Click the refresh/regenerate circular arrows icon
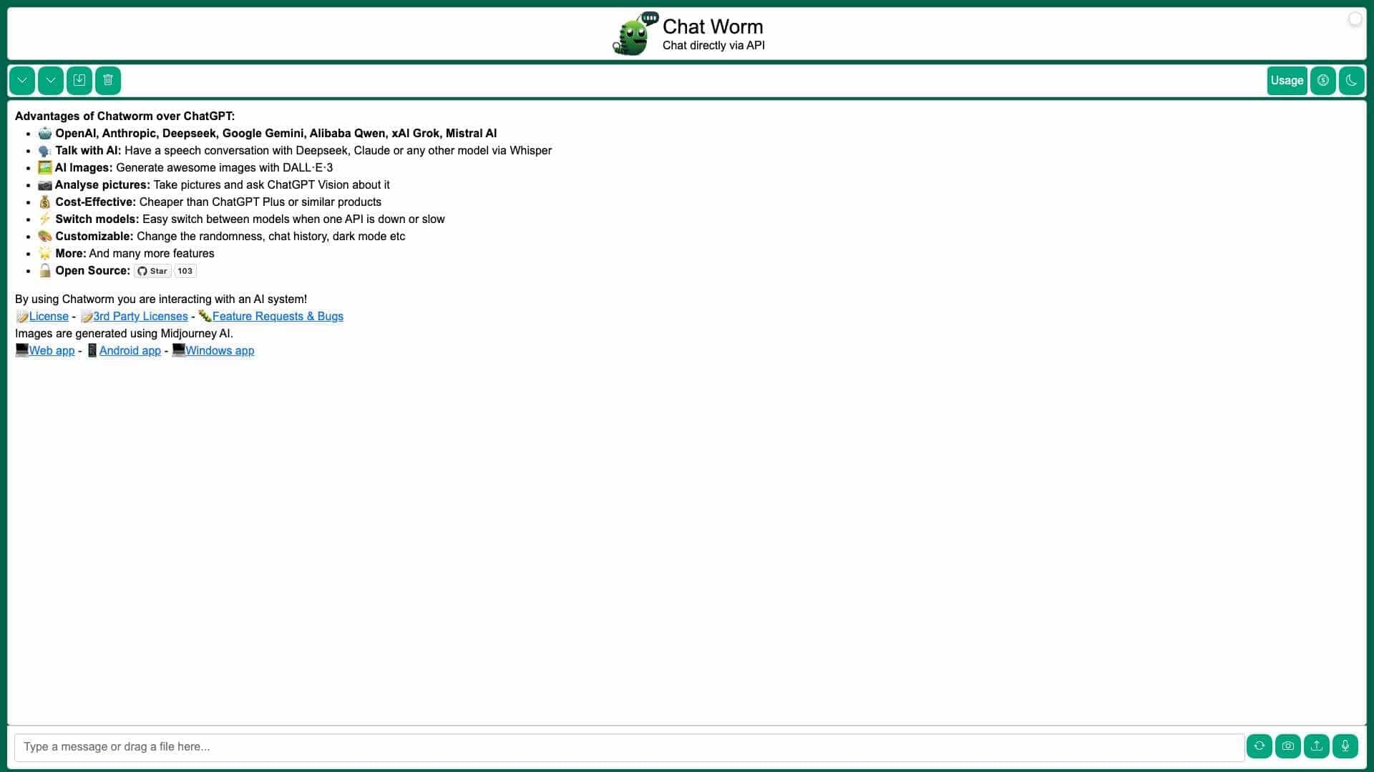This screenshot has height=772, width=1374. (1259, 746)
